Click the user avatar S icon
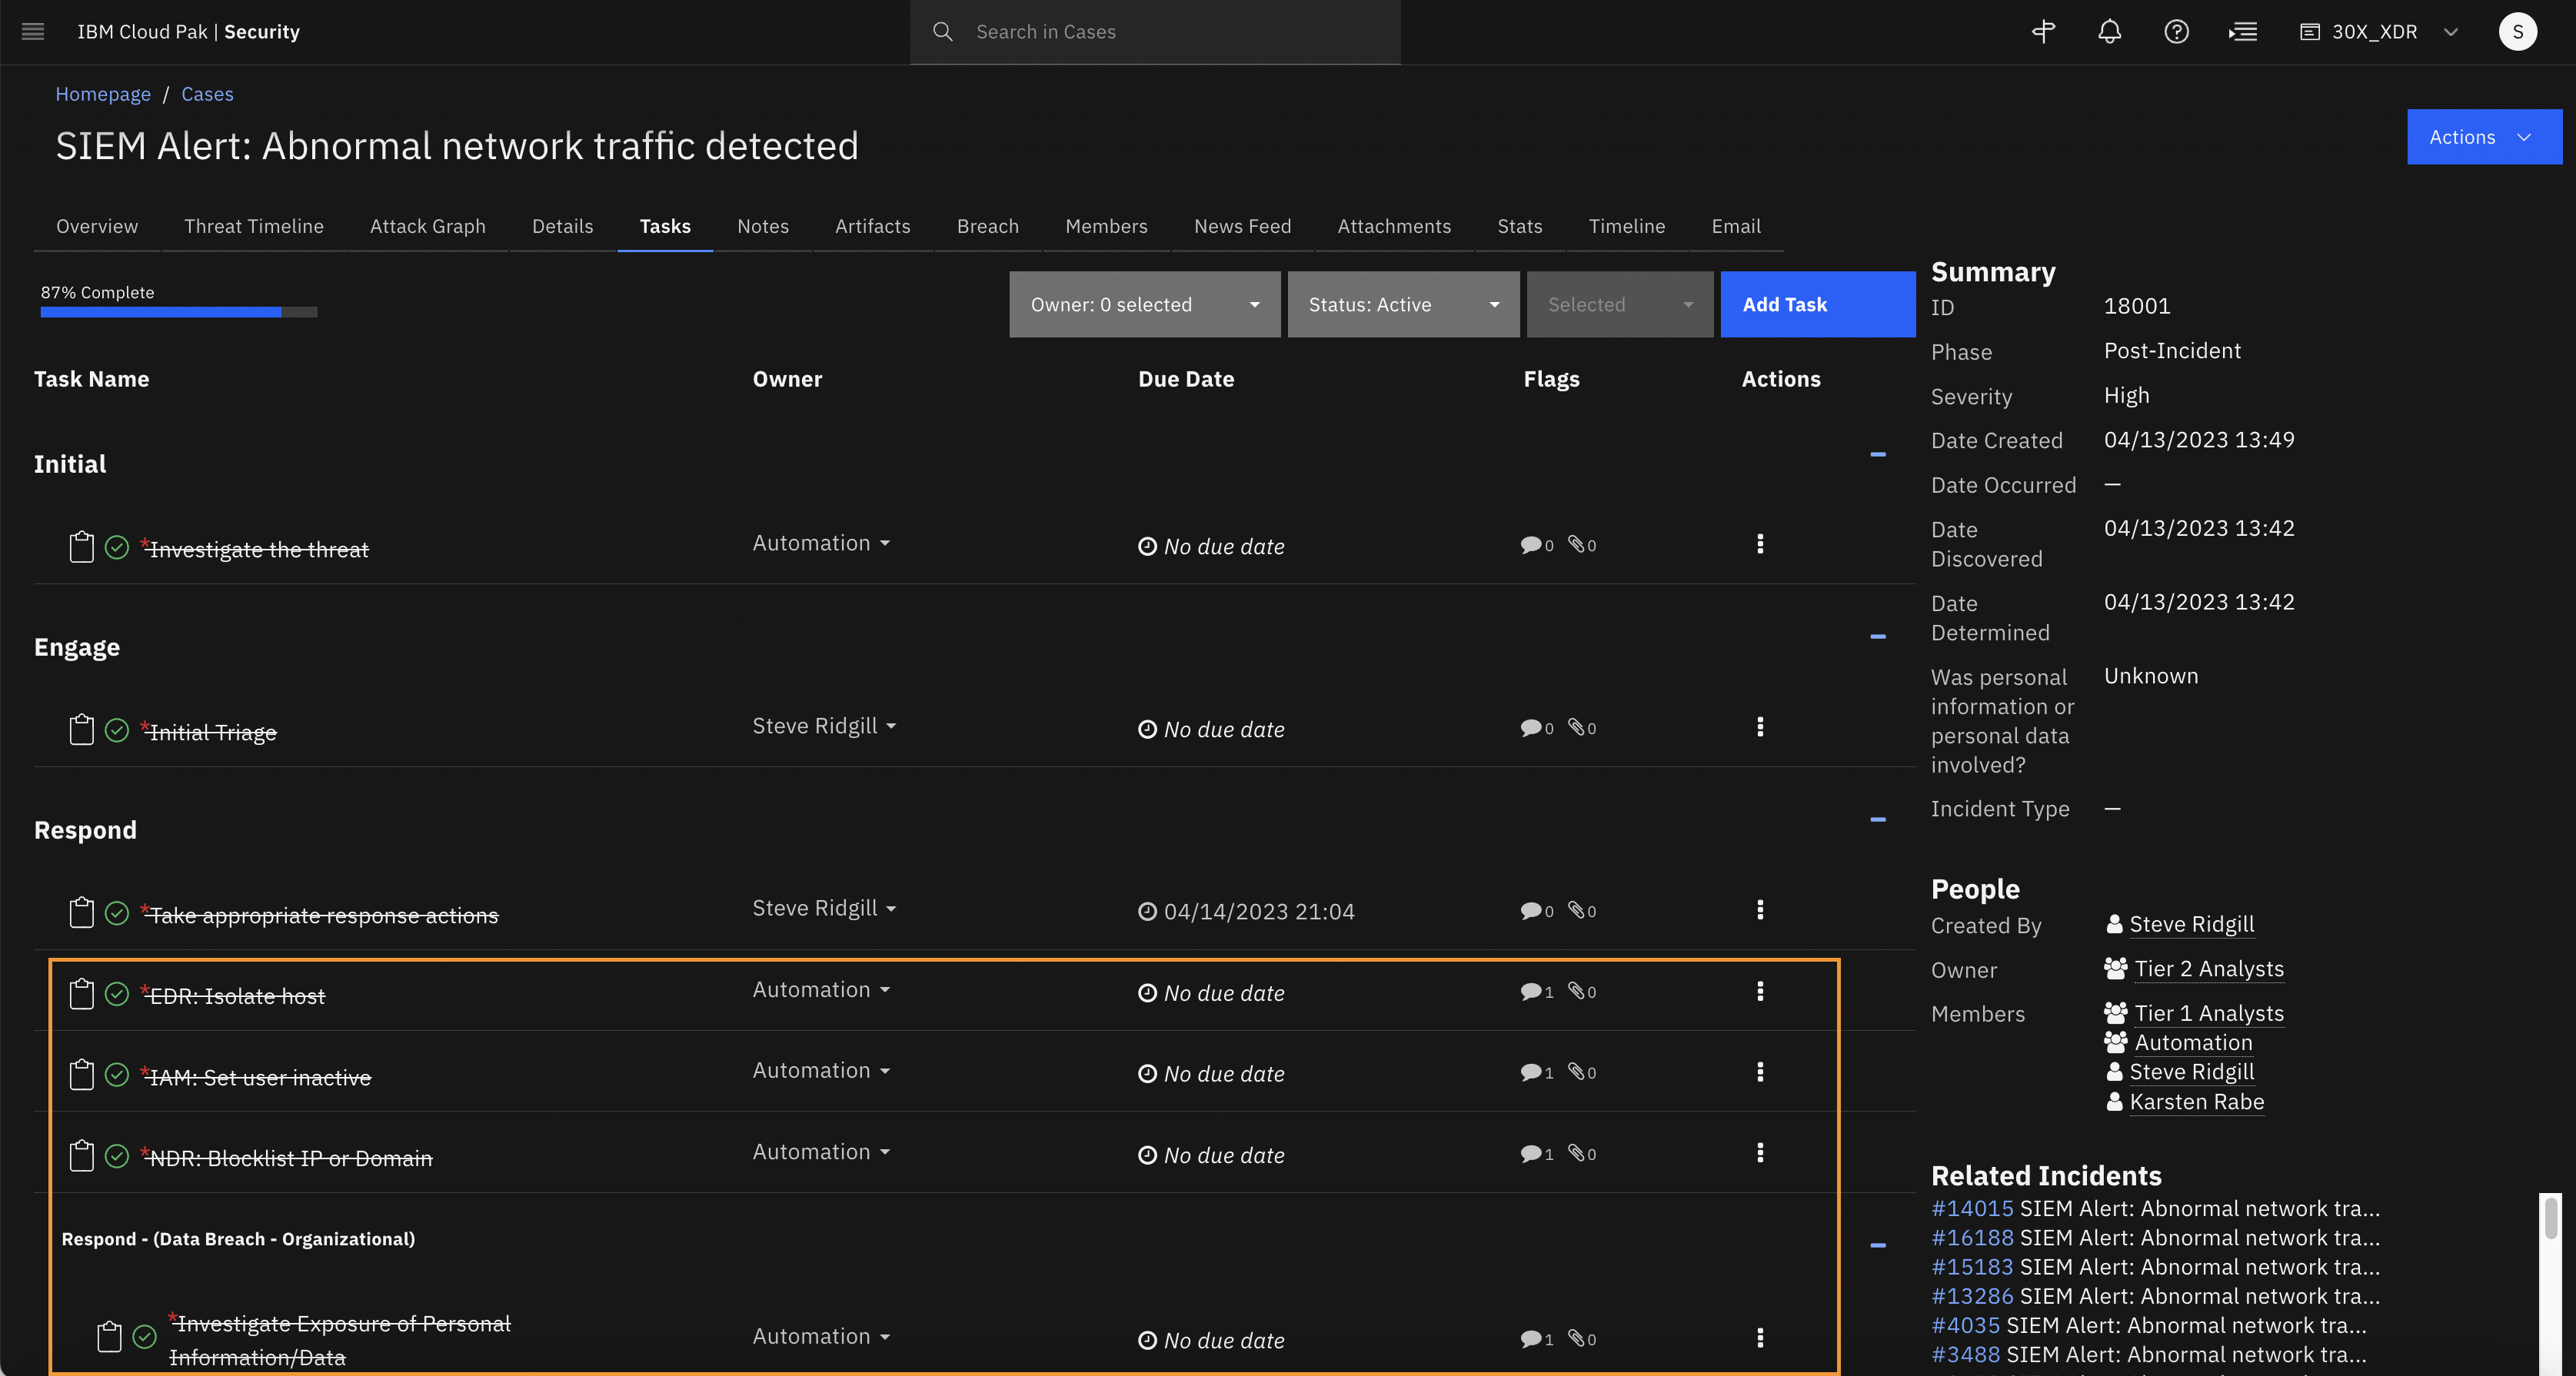The image size is (2576, 1376). click(2517, 32)
